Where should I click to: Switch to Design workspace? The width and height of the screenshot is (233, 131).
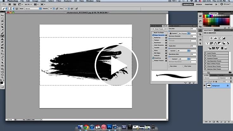pyautogui.click(x=199, y=4)
